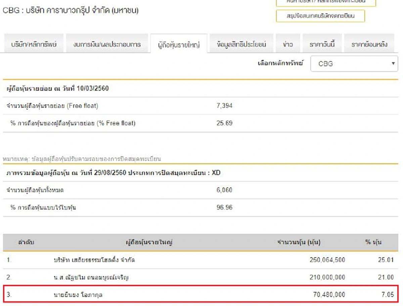View the ราคาวันนี้ tab
403x306 pixels.
[x=322, y=44]
